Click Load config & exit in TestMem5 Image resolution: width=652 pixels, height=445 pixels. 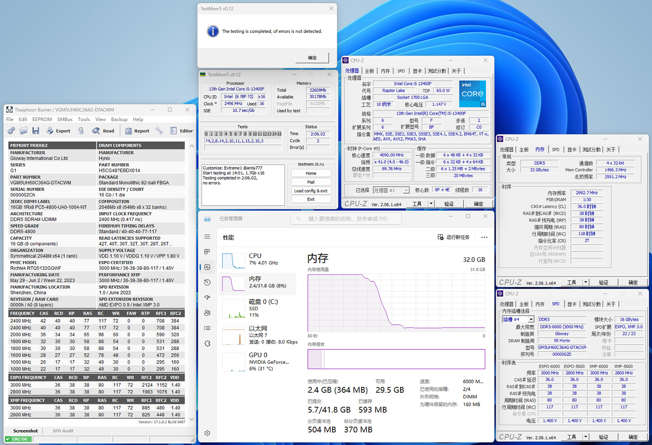311,191
